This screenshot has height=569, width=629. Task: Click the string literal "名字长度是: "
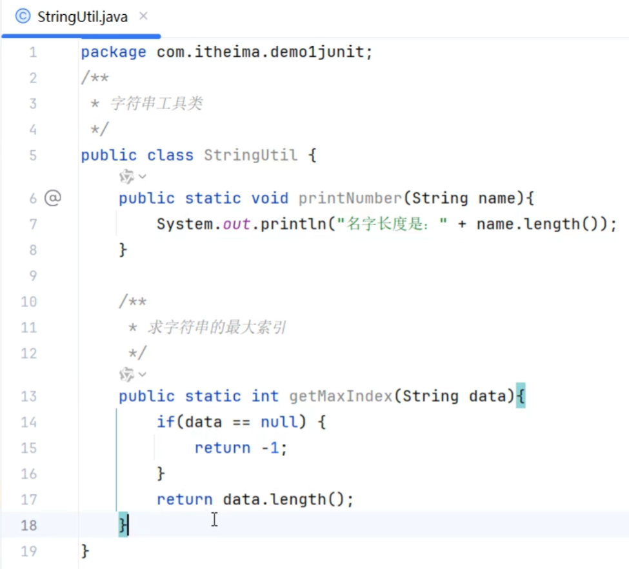(392, 224)
